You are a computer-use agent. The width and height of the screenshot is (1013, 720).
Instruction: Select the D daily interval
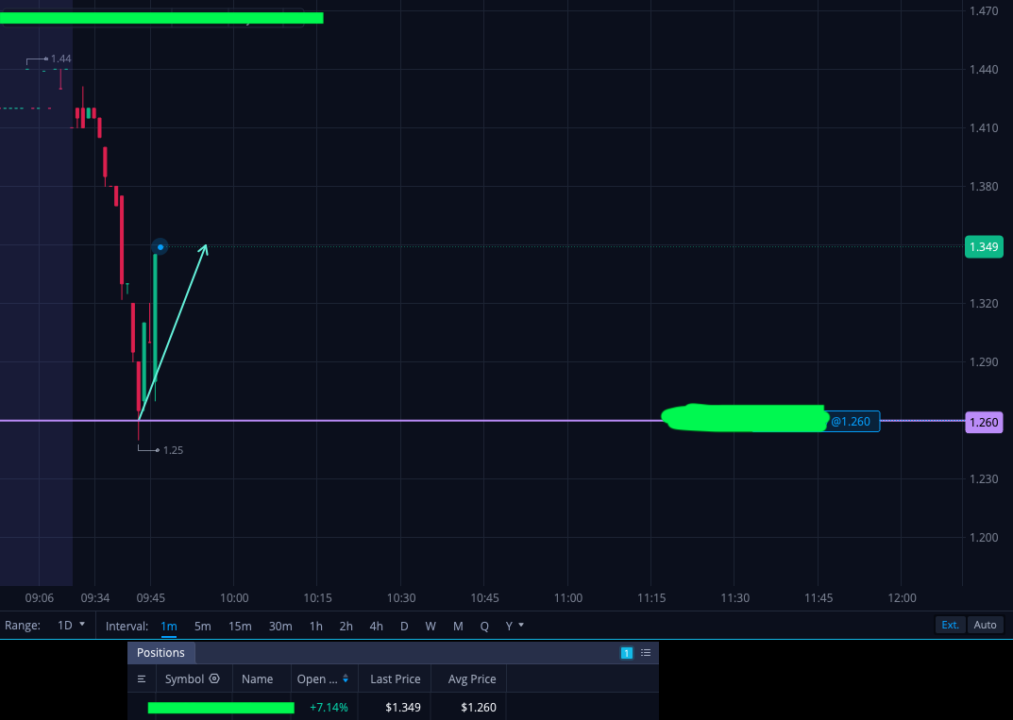[404, 626]
